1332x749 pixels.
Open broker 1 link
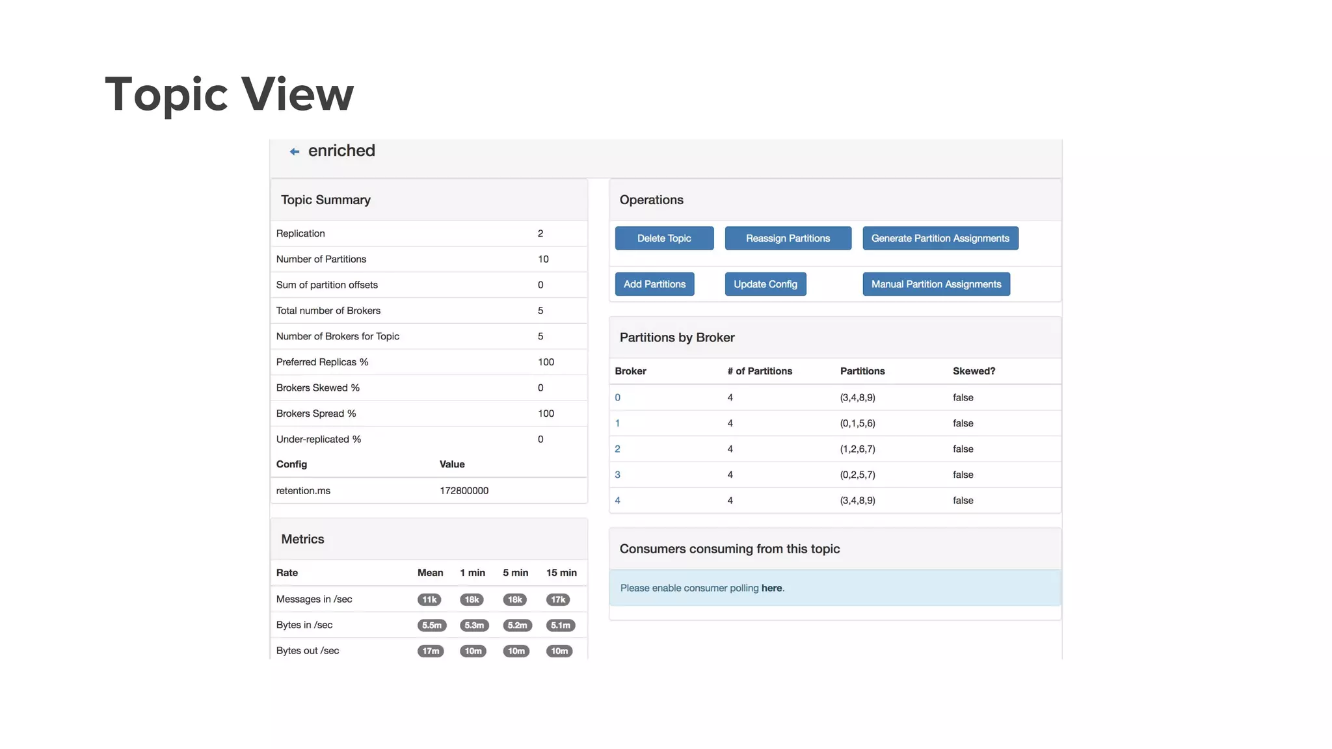click(617, 423)
